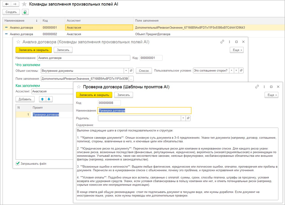Screen dimensions: 285x205
Task: Open Пользовательское условие value form icon
Action: [241, 70]
